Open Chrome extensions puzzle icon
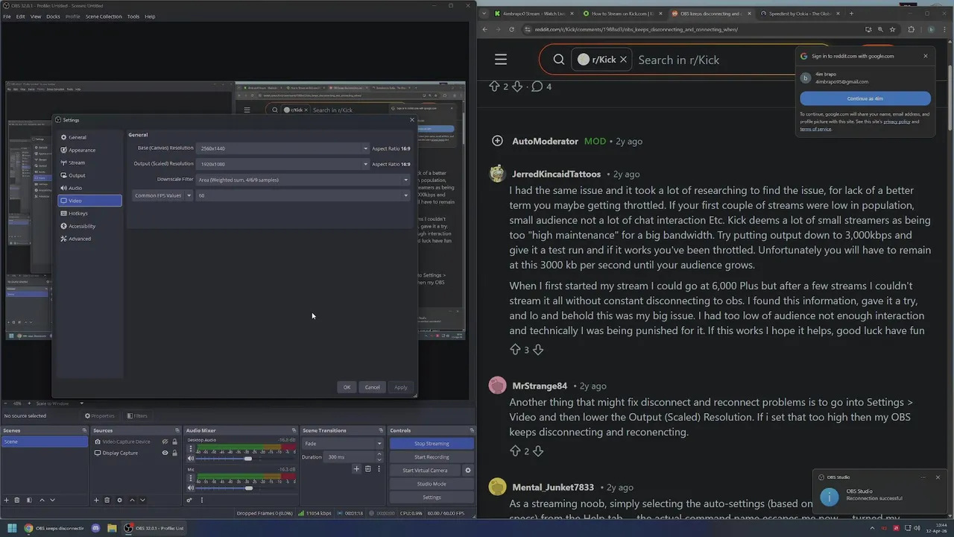This screenshot has height=537, width=954. [x=911, y=29]
